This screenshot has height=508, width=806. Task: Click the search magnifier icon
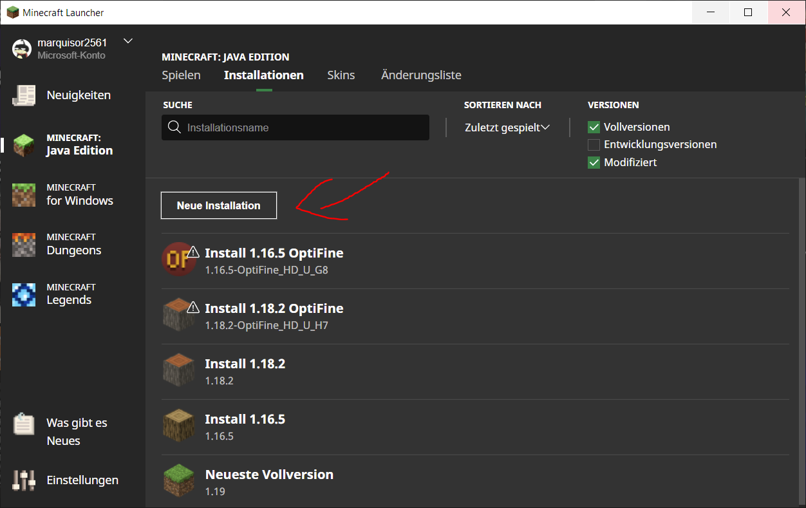click(174, 127)
